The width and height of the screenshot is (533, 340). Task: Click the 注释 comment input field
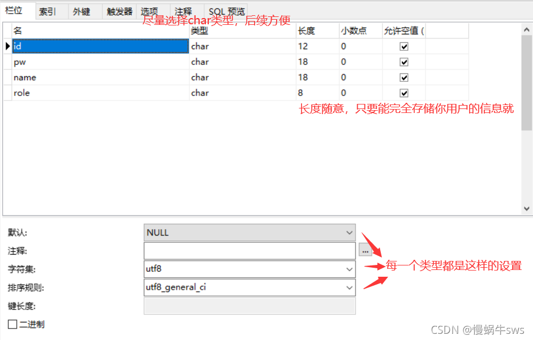pos(250,251)
